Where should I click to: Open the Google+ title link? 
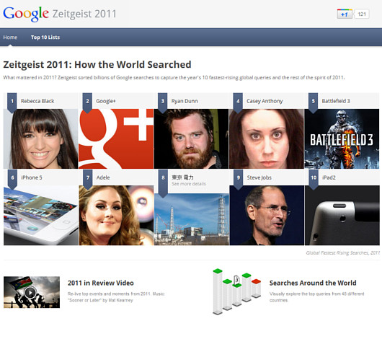[106, 101]
